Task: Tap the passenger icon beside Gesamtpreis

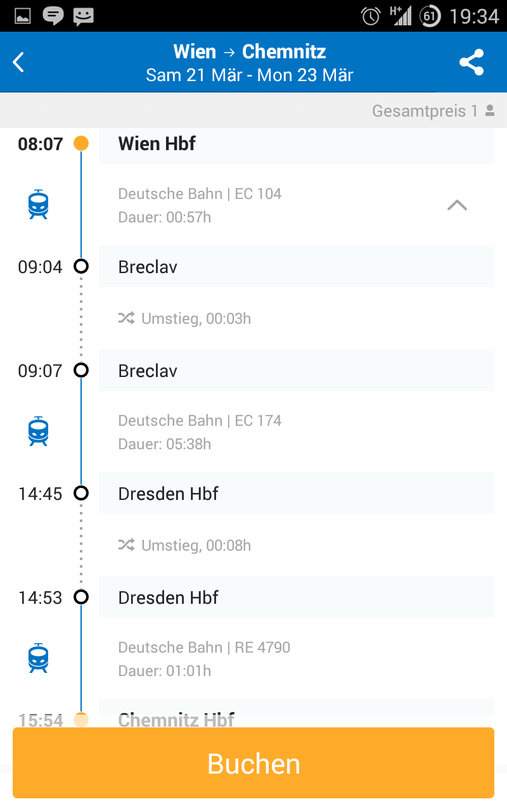Action: pos(489,111)
